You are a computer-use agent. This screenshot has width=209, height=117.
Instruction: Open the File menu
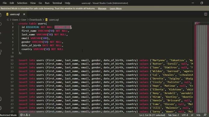(5, 3)
